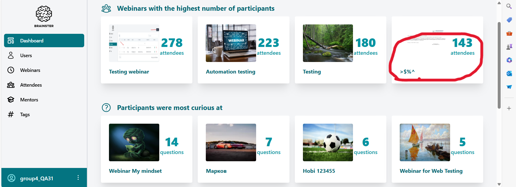516x187 pixels.
Task: Click the soccer ball thumbnail image
Action: click(328, 142)
